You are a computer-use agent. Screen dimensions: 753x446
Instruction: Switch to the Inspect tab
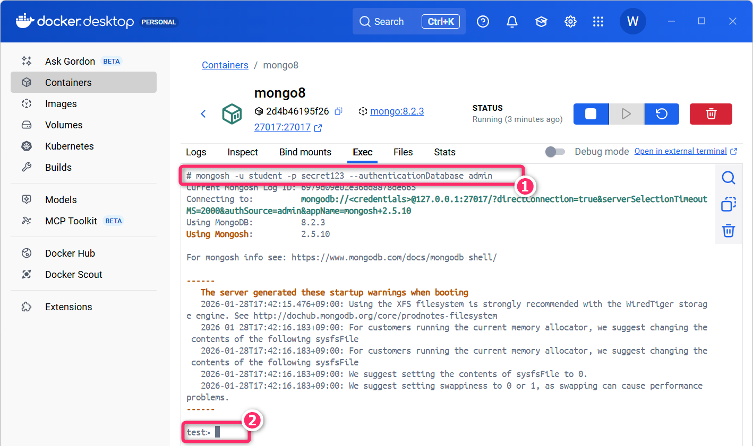pos(243,152)
